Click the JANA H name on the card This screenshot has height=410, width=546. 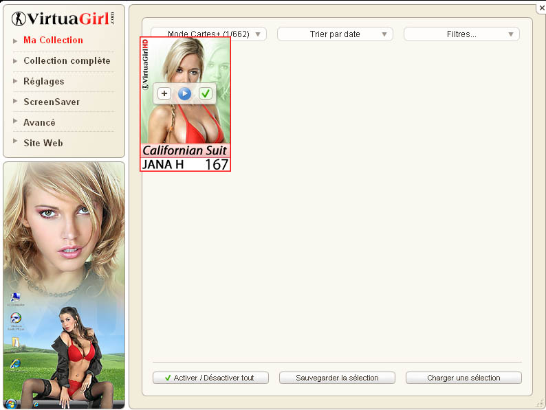(163, 164)
